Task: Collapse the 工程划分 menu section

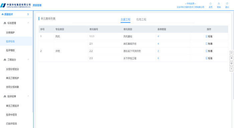Action: [x=28, y=60]
